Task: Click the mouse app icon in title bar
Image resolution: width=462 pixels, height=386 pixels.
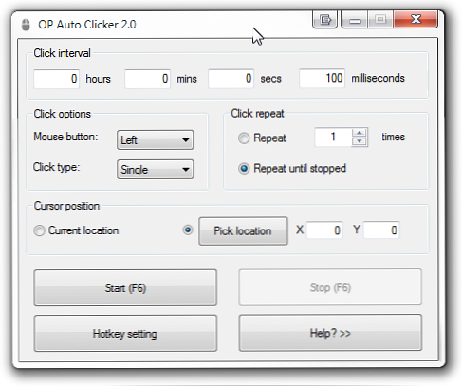Action: pyautogui.click(x=26, y=25)
